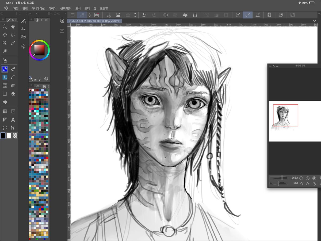The width and height of the screenshot is (321, 241).
Task: Click the Redo arrow in command bar
Action: point(154,15)
